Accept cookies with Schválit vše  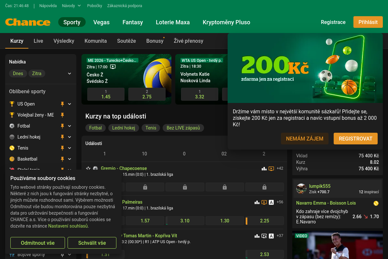tap(92, 243)
